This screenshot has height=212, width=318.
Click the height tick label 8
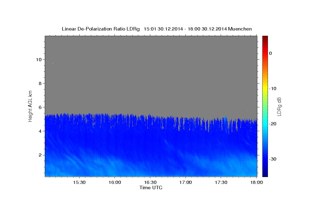click(x=41, y=83)
